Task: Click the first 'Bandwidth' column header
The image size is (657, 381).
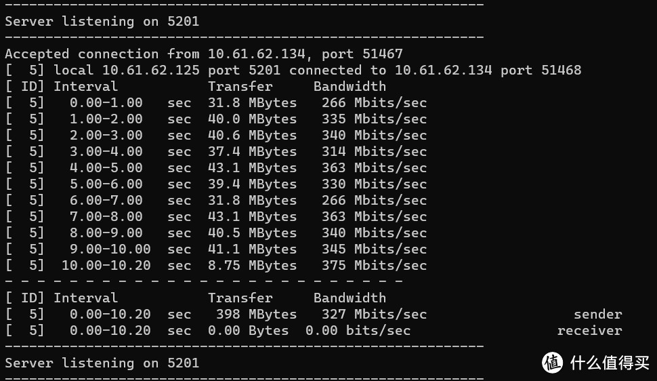Action: tap(349, 87)
